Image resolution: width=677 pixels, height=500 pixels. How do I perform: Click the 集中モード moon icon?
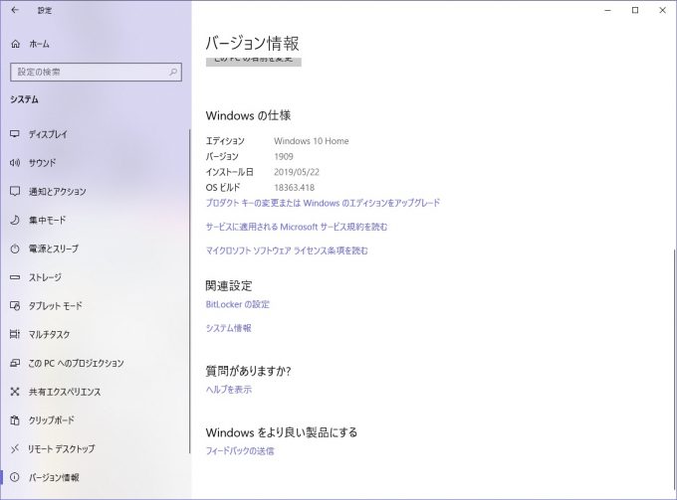click(15, 220)
